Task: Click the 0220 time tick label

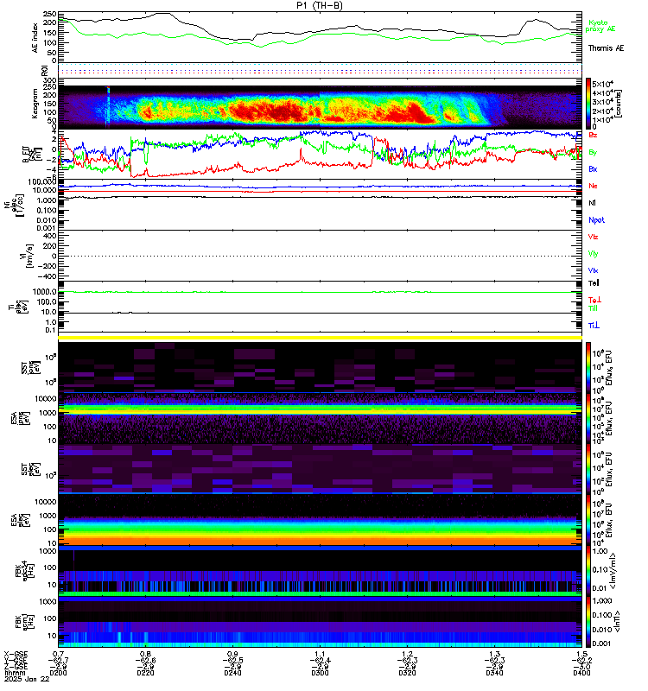Action: (x=145, y=673)
